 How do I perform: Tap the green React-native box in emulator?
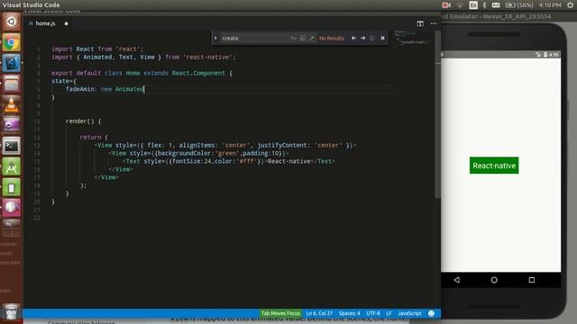tap(494, 166)
